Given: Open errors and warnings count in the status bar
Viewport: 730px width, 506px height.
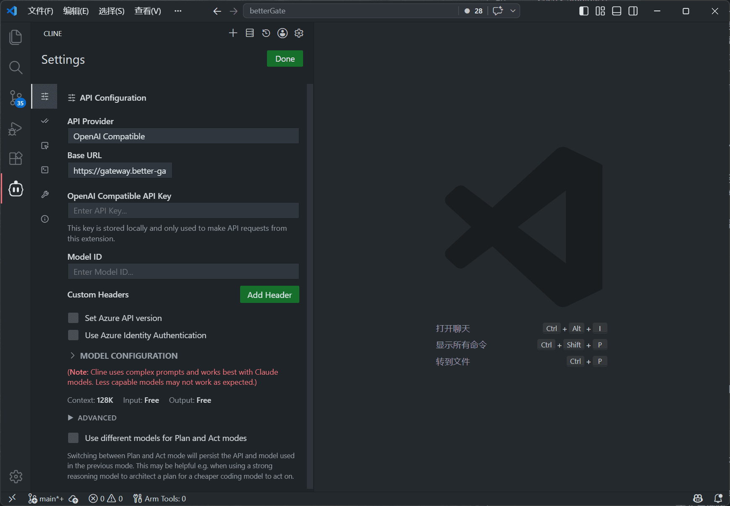Looking at the screenshot, I should point(106,498).
